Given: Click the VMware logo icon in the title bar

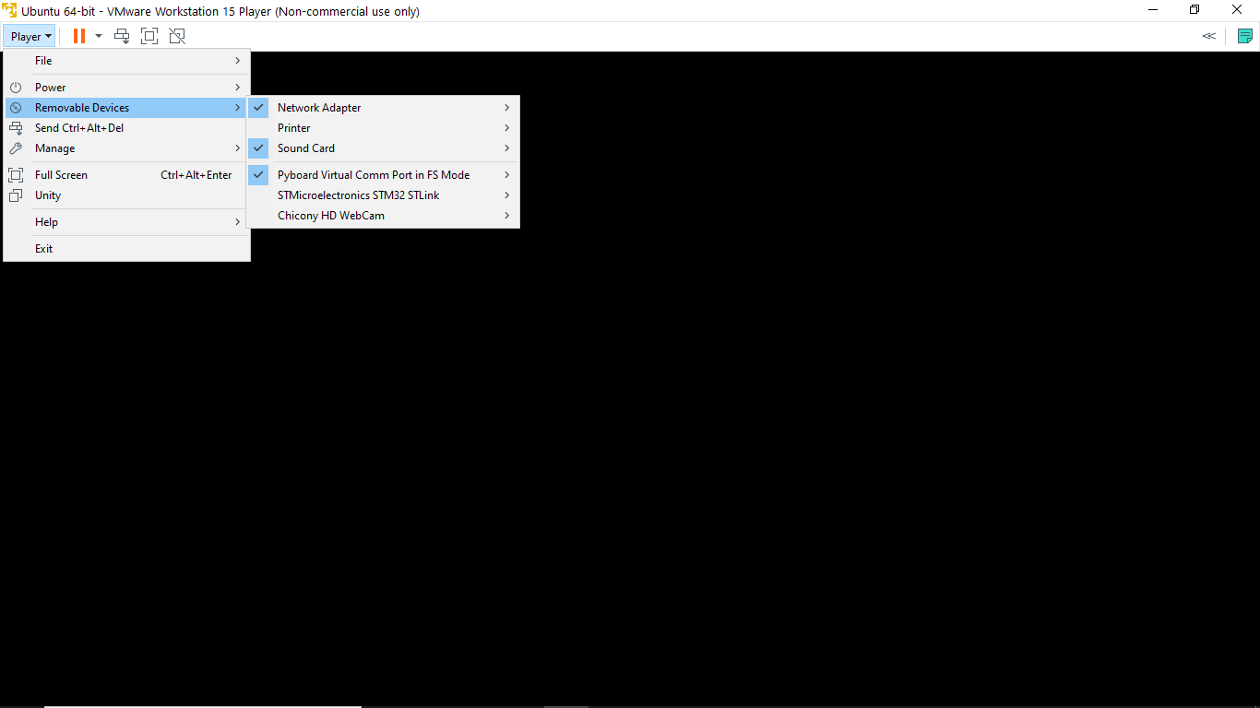Looking at the screenshot, I should [x=9, y=11].
